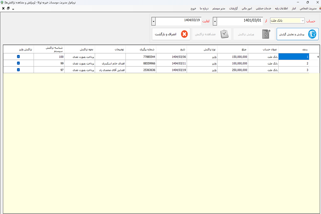
Task: Click the small icon beside مدیریت اشخاص menu
Action: (x=319, y=8)
